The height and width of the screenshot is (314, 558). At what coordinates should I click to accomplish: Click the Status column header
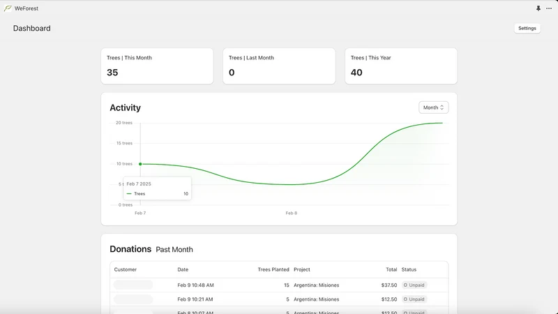pos(409,269)
